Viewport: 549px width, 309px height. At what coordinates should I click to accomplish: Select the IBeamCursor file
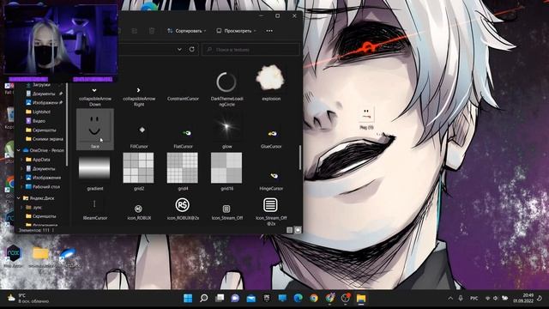click(x=95, y=209)
